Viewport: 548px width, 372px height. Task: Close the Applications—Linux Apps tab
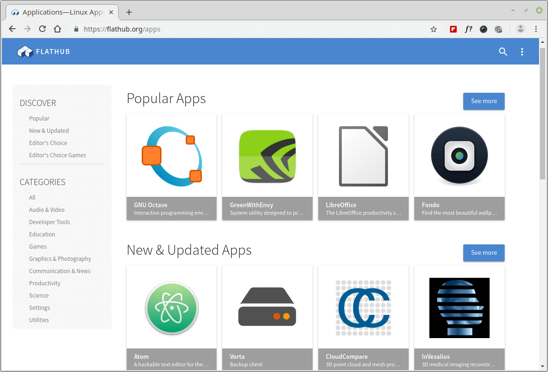(111, 12)
